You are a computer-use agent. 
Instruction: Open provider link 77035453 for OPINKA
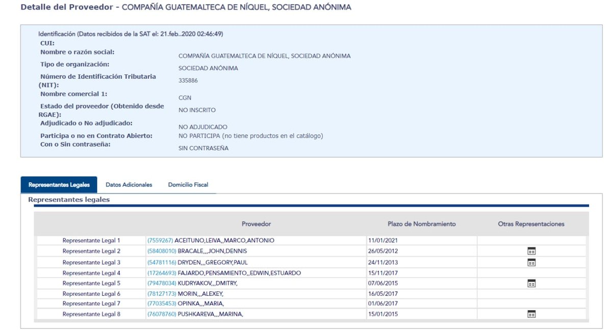coord(162,303)
